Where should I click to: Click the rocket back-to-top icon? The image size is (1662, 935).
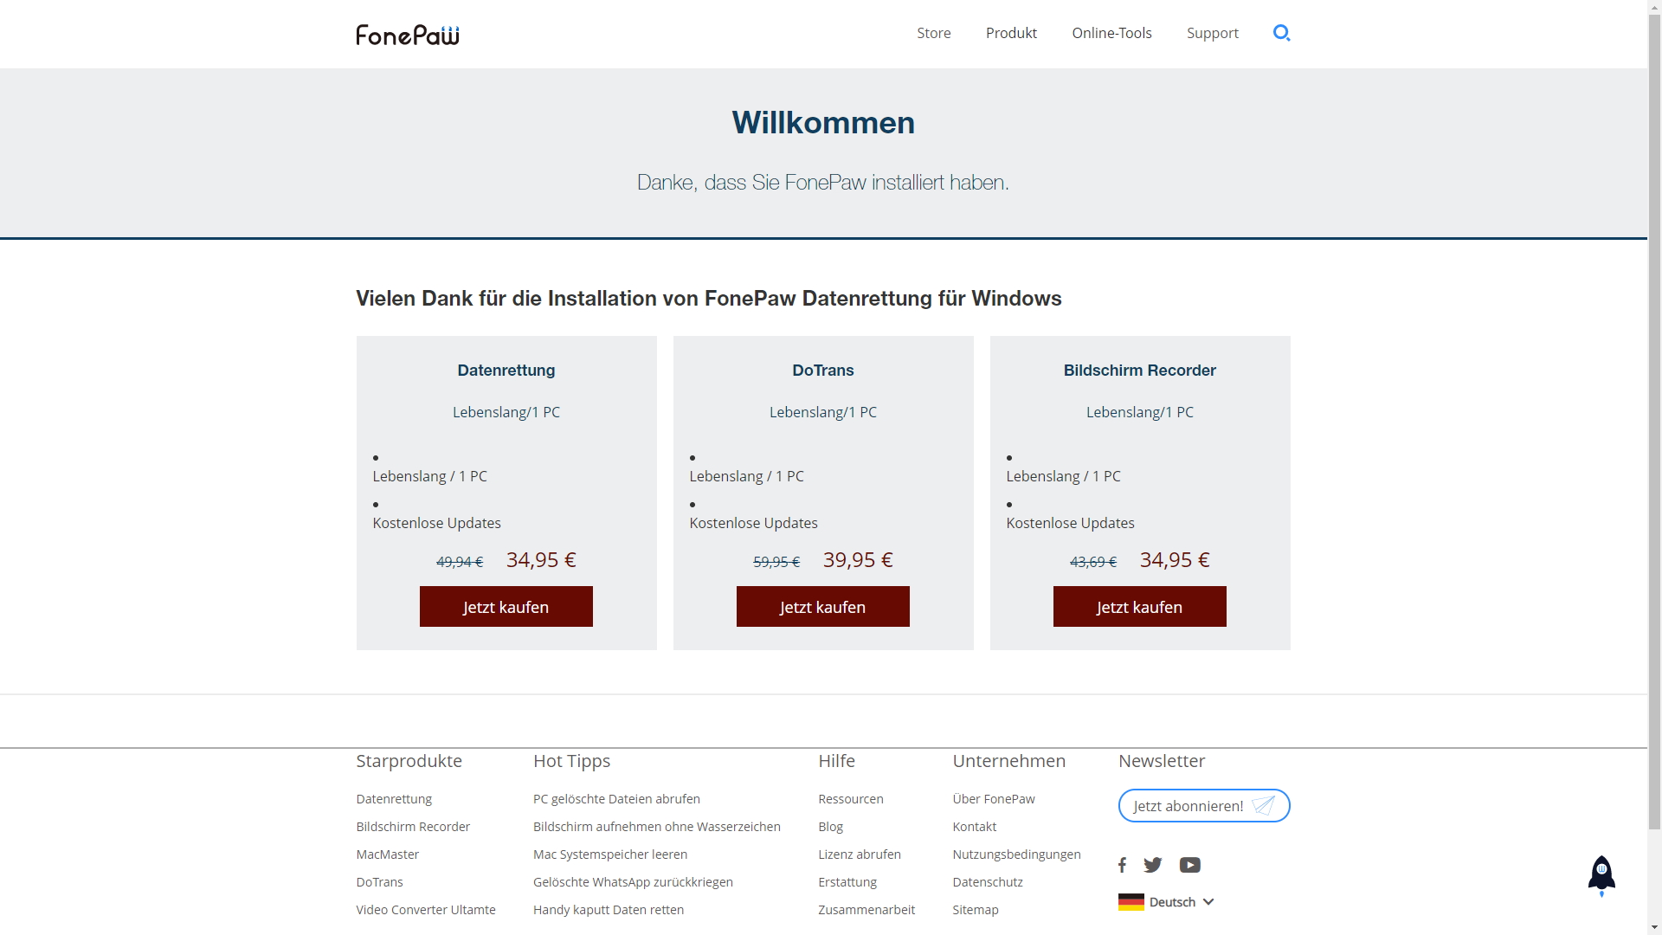coord(1601,874)
